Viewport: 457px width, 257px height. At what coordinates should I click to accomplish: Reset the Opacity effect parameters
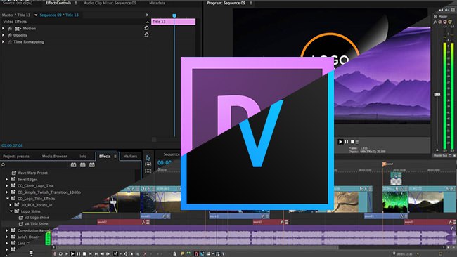(146, 34)
